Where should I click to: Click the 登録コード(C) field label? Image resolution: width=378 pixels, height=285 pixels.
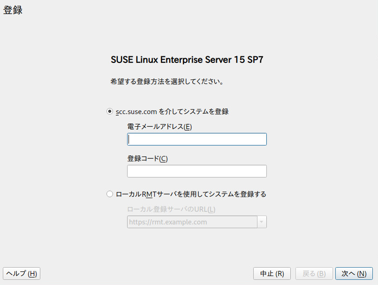coord(148,159)
